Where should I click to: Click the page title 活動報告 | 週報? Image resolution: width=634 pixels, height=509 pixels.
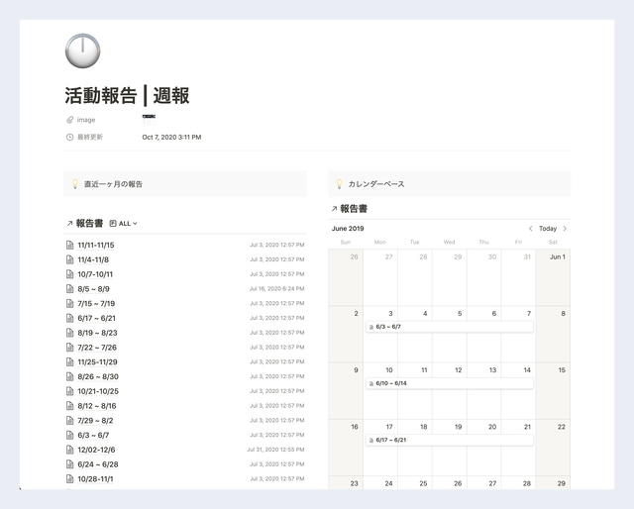pyautogui.click(x=127, y=95)
